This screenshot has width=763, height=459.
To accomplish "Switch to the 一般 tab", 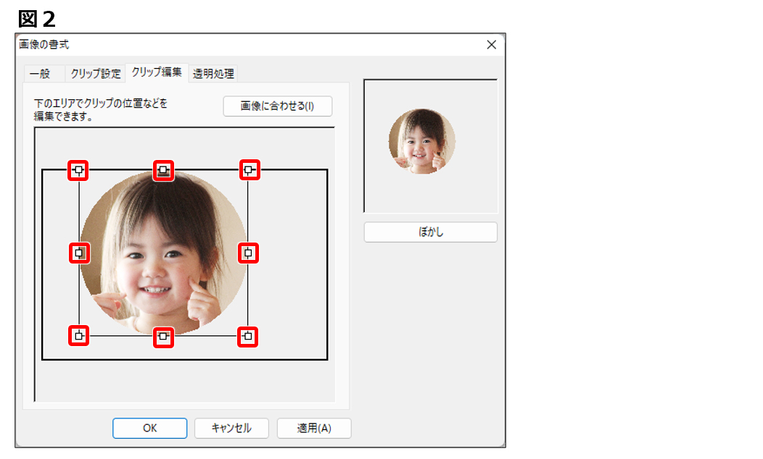I will 40,74.
